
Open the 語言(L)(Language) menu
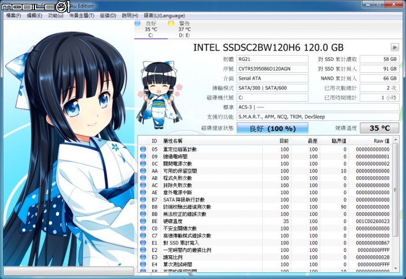(165, 16)
